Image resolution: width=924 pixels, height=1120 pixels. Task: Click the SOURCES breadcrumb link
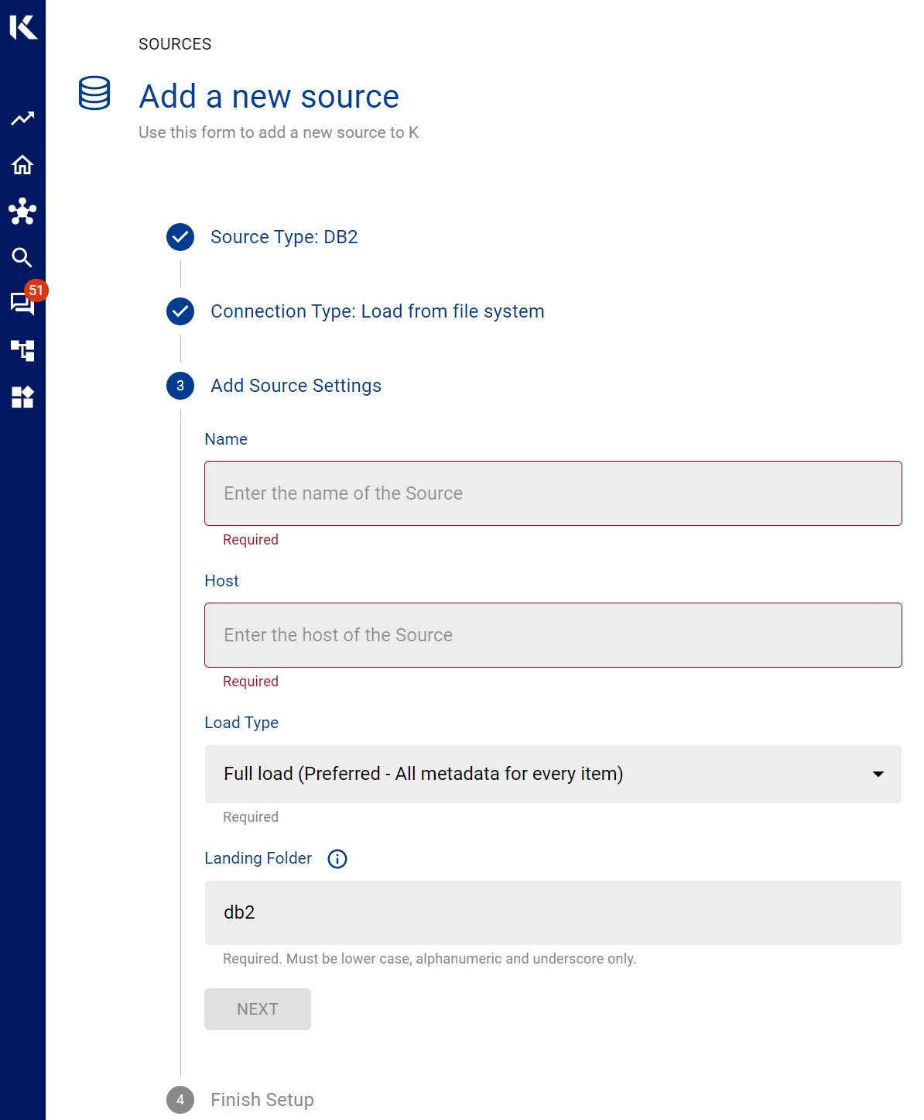click(x=175, y=44)
